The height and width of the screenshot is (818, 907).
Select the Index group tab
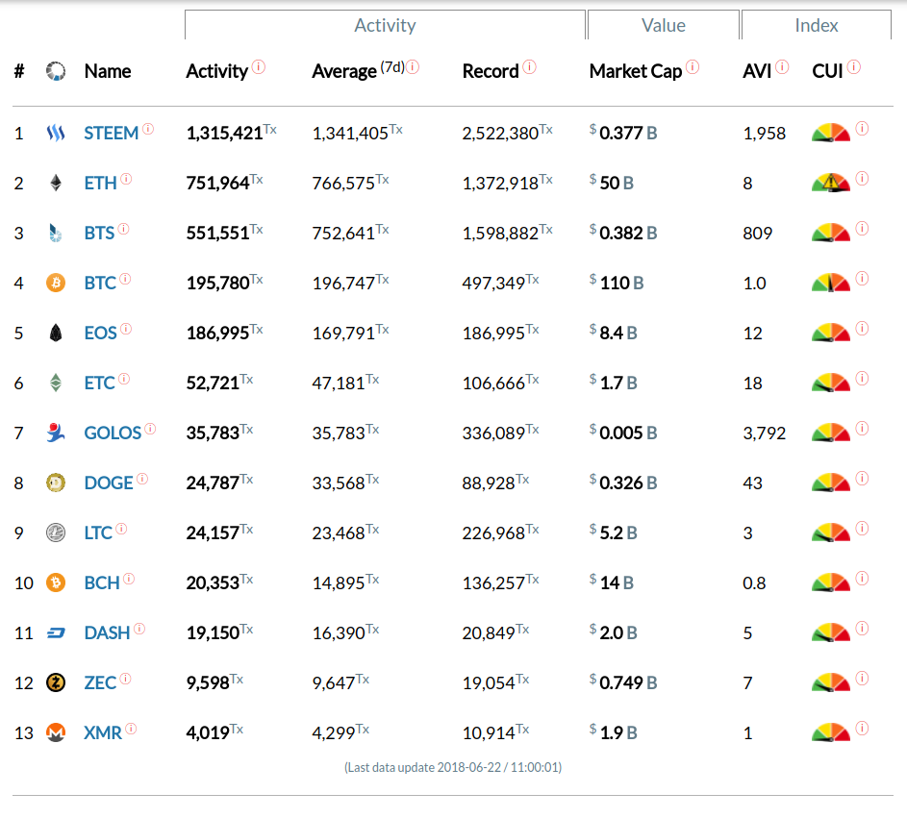coord(817,25)
